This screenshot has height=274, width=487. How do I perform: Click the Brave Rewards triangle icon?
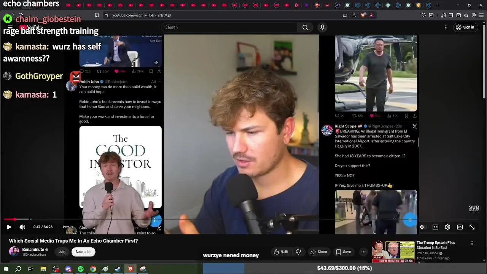pos(371,15)
